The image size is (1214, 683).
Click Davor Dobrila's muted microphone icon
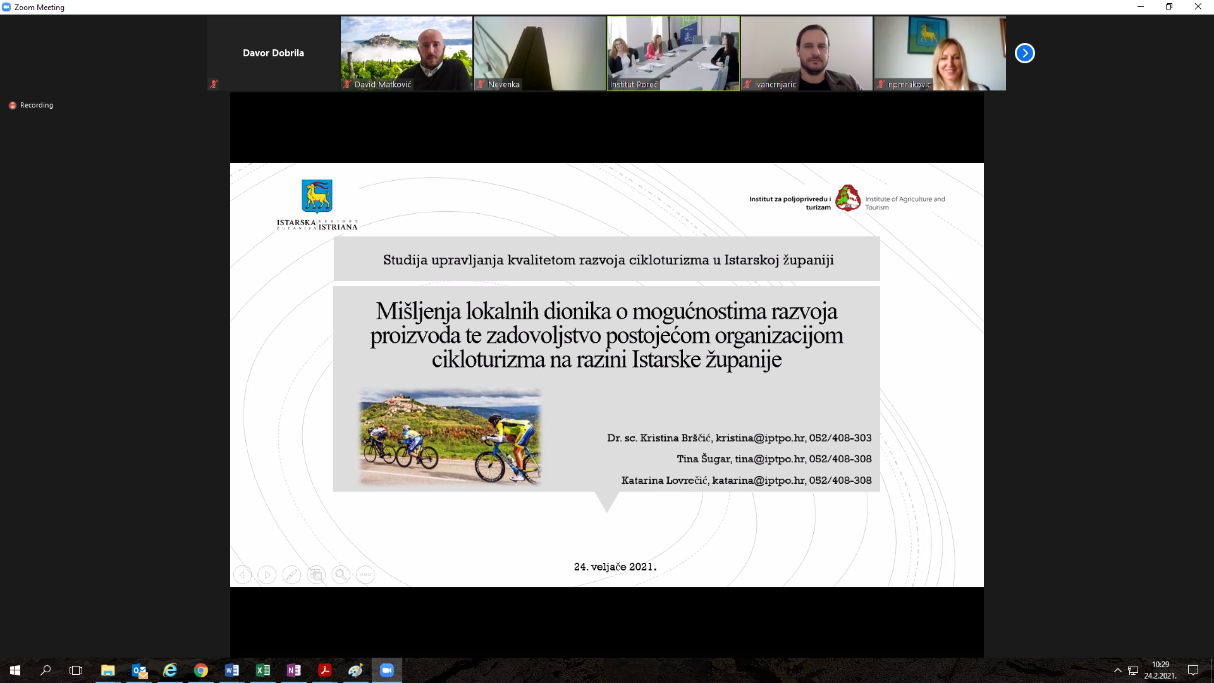click(214, 84)
